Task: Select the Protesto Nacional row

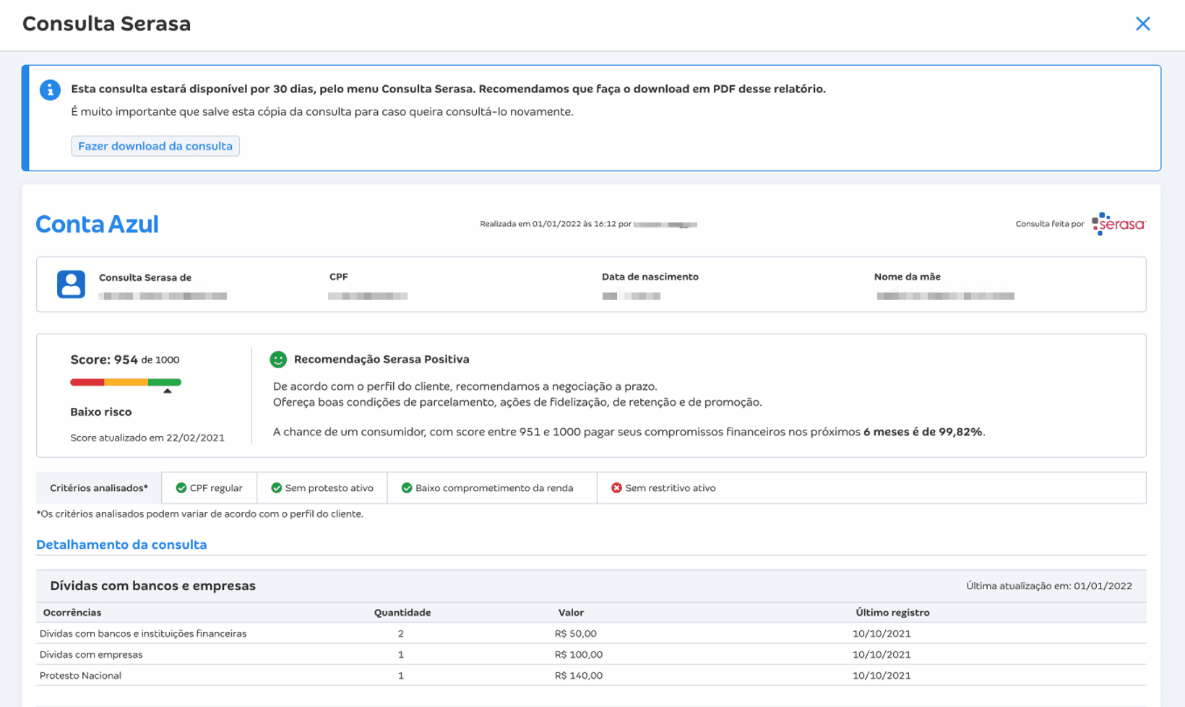Action: point(80,675)
